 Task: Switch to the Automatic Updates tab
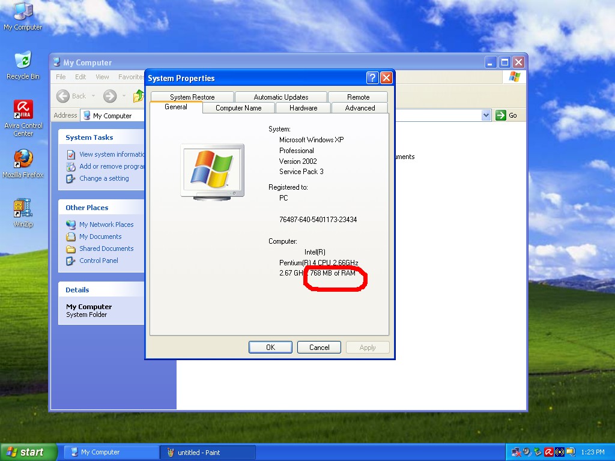(281, 97)
